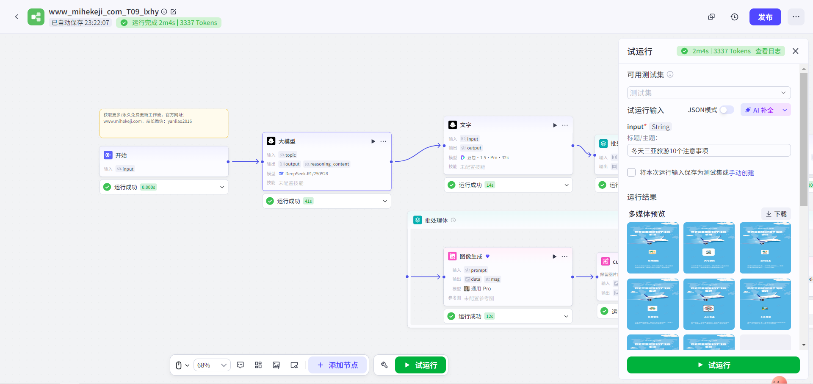This screenshot has height=384, width=813.
Task: Click the debug wrench icon in toolbar
Action: (384, 365)
